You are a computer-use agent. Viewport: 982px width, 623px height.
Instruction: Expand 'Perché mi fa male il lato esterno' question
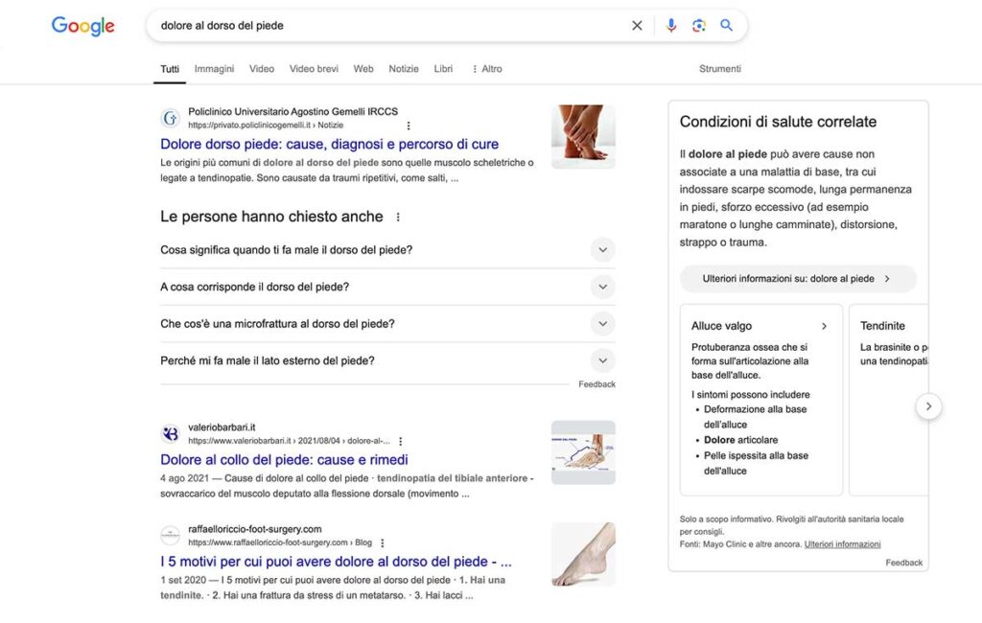(602, 360)
